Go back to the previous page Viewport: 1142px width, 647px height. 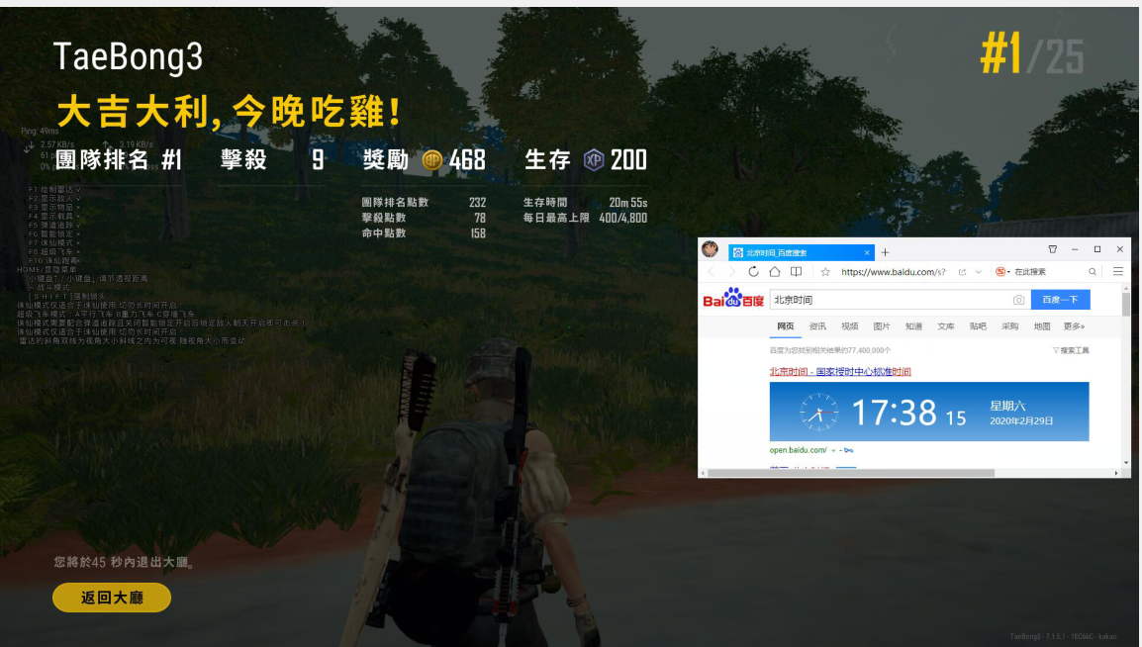pos(712,271)
